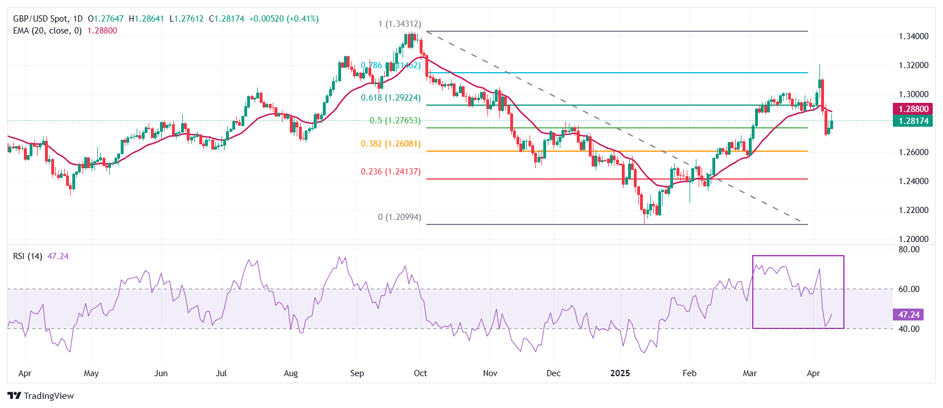This screenshot has height=408, width=943.
Task: Click the Oct label on the time axis
Action: (x=420, y=373)
